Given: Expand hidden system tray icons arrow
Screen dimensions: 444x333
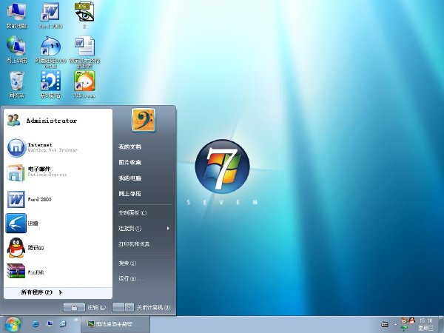Looking at the screenshot, I should tap(396, 324).
